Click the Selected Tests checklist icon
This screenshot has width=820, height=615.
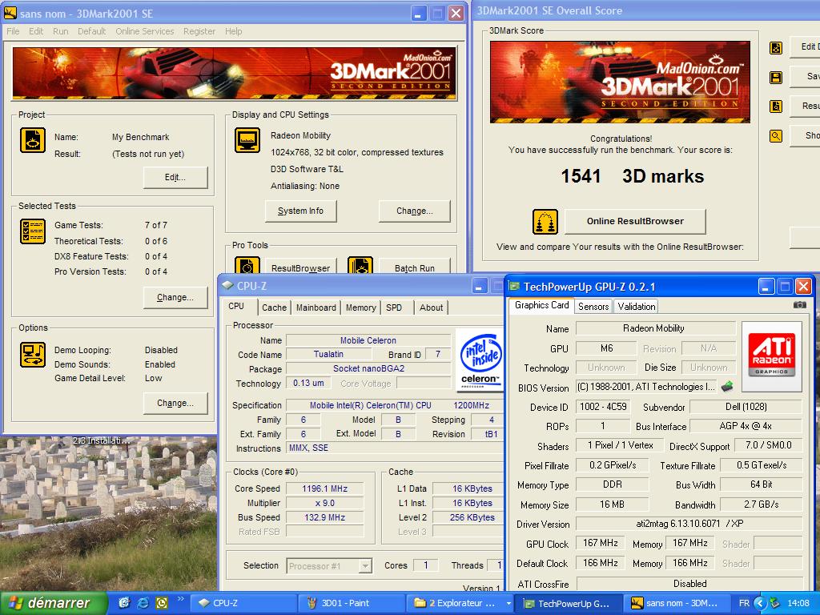tap(32, 231)
